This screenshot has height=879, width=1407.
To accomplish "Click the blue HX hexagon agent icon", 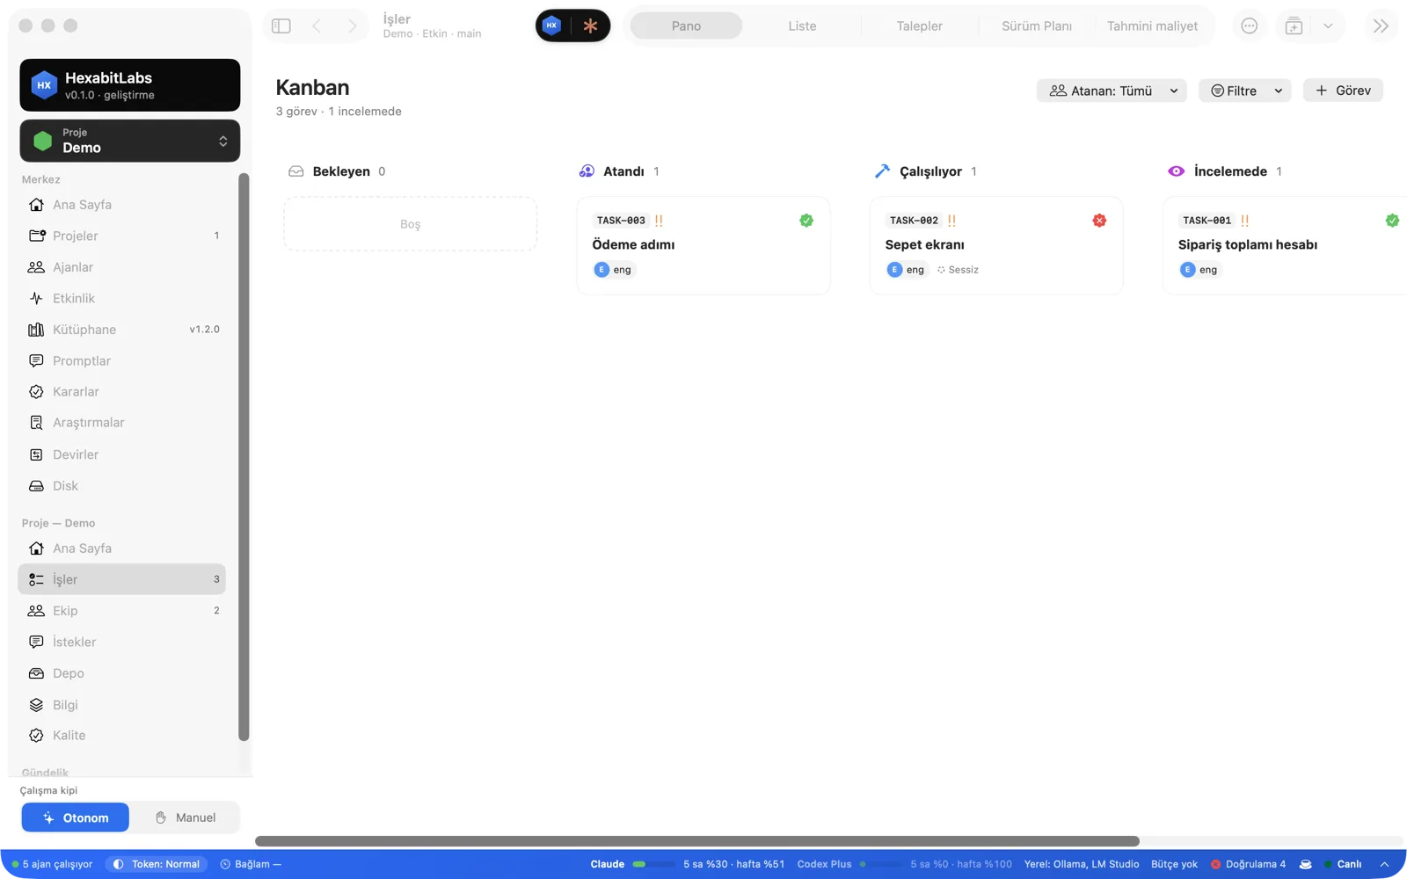I will (x=552, y=25).
